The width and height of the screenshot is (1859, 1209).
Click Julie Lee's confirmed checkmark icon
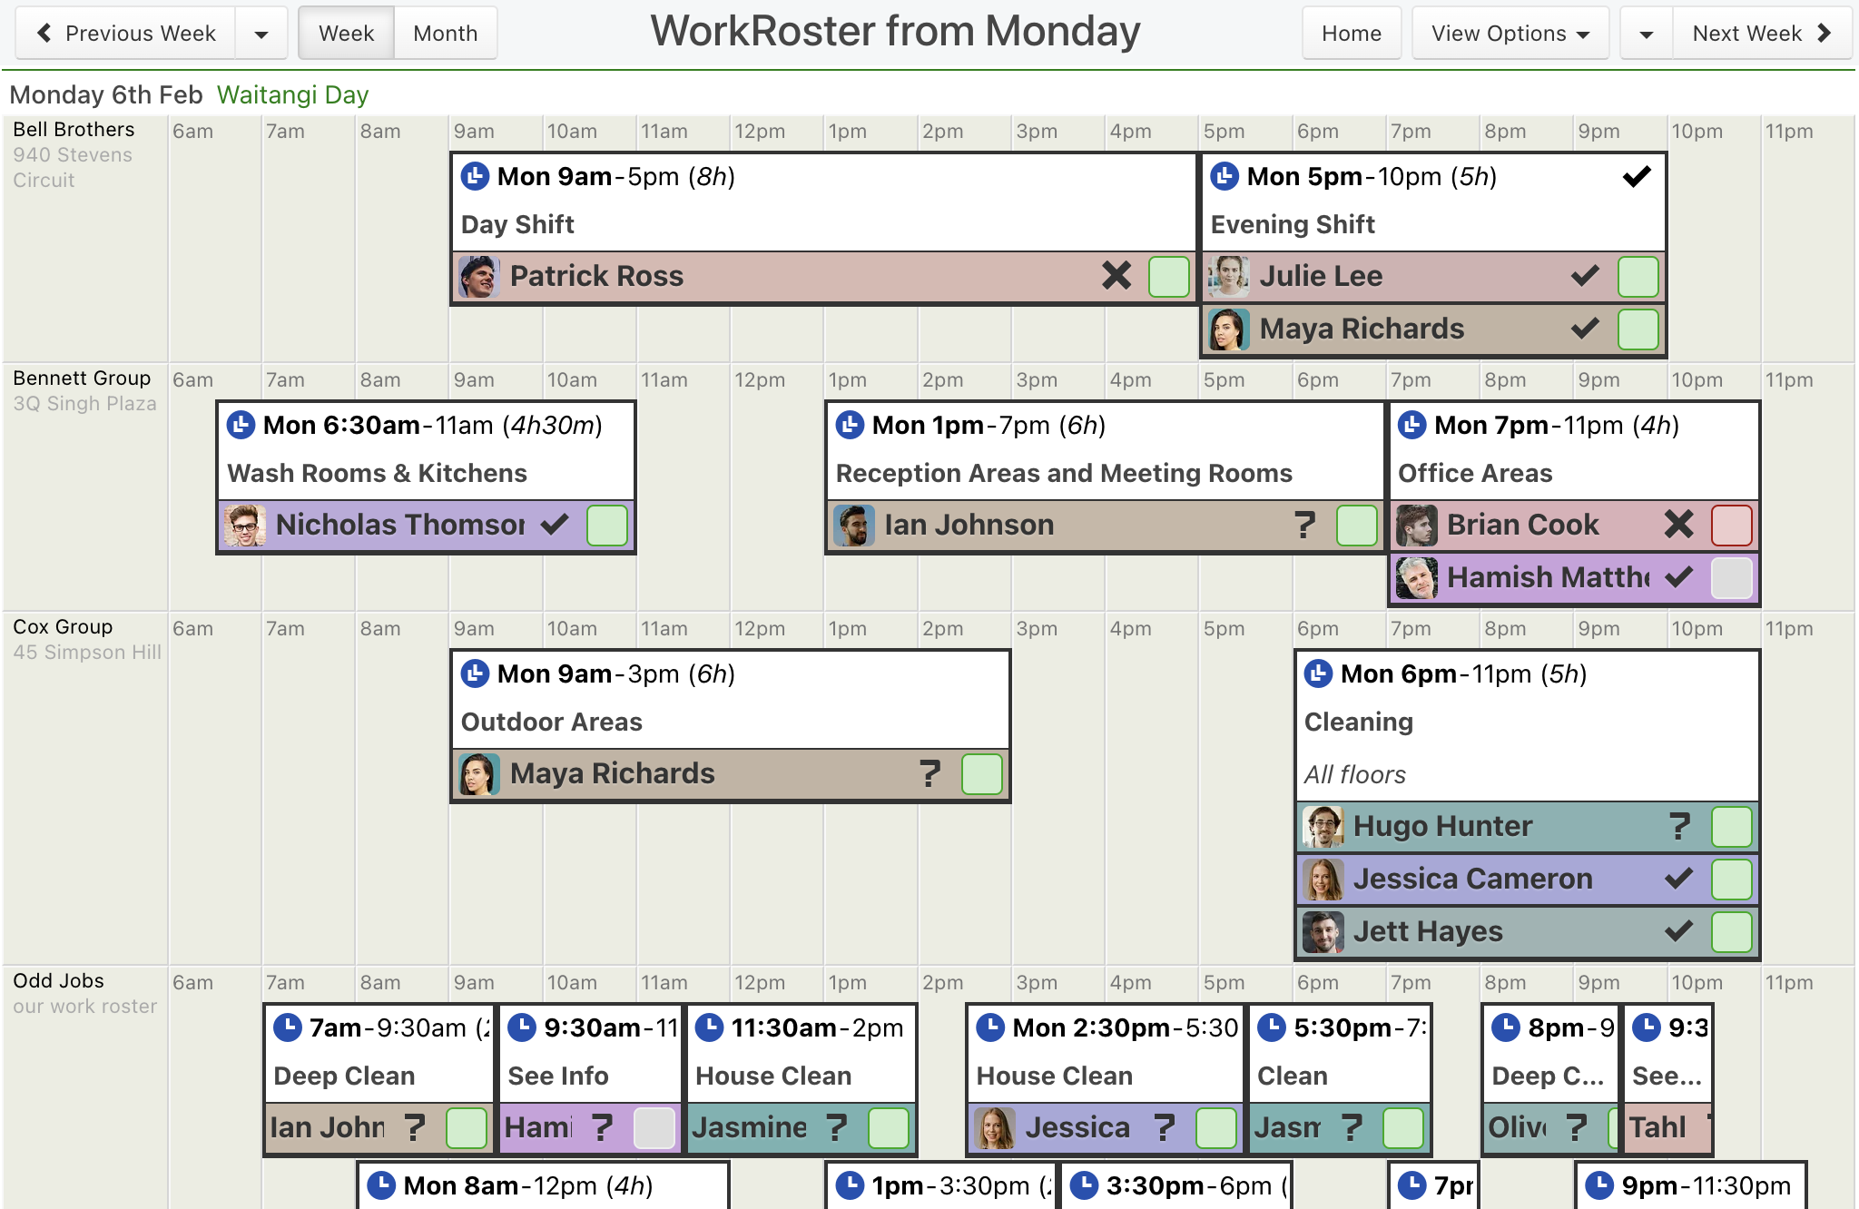coord(1585,276)
